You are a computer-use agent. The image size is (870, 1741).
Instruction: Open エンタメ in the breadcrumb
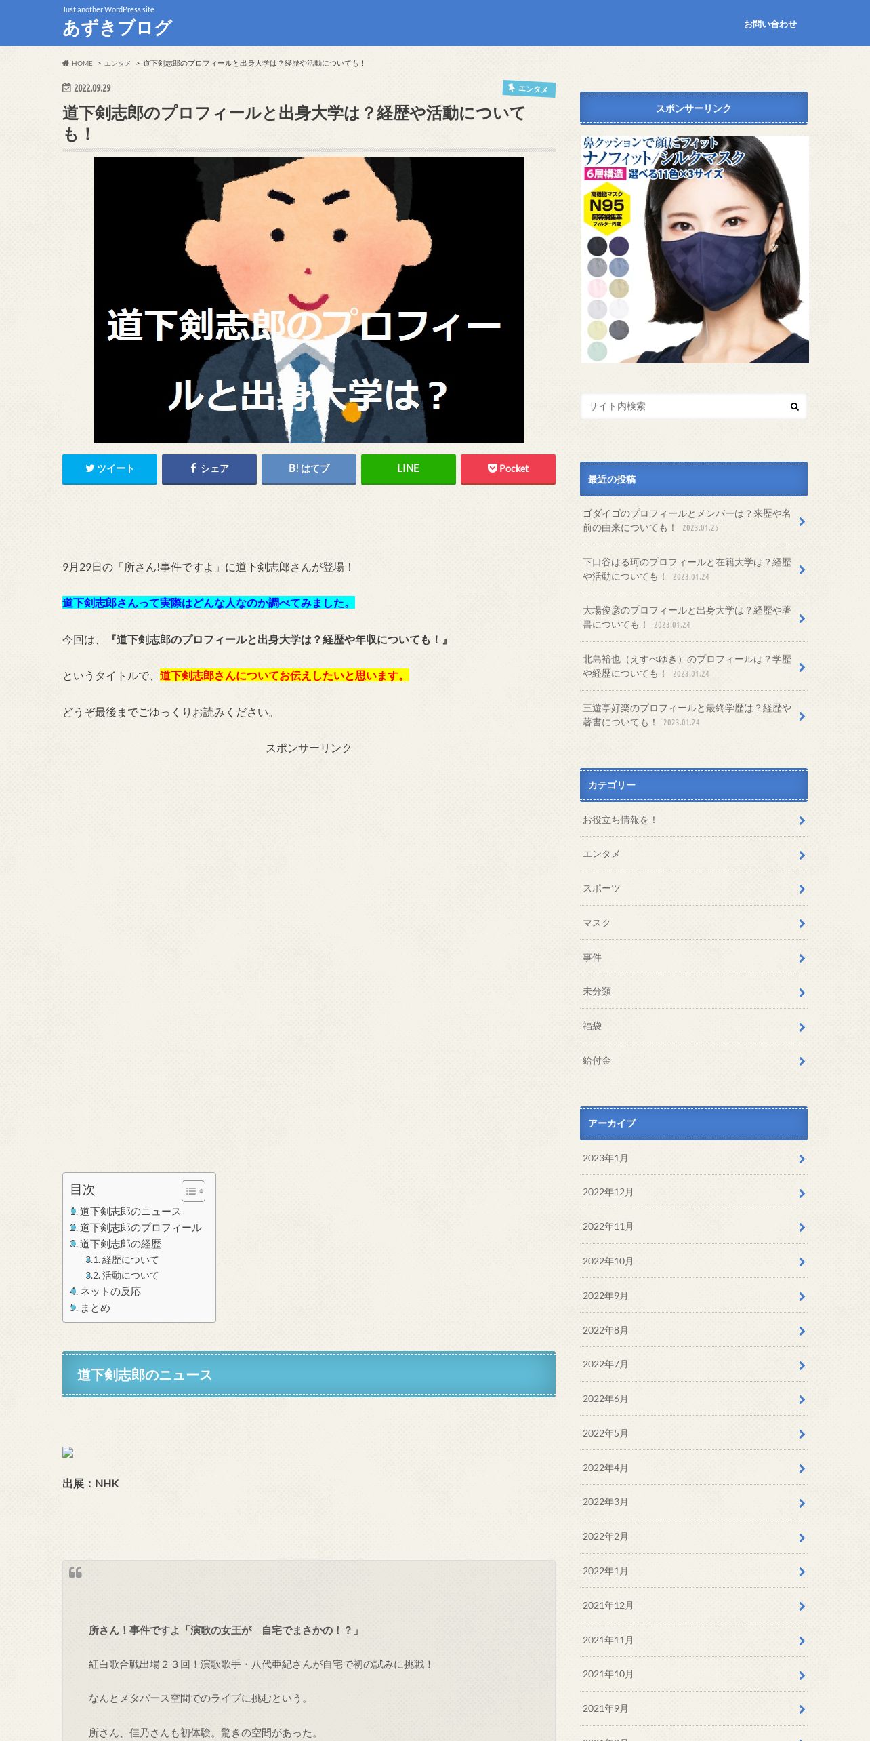[x=117, y=64]
